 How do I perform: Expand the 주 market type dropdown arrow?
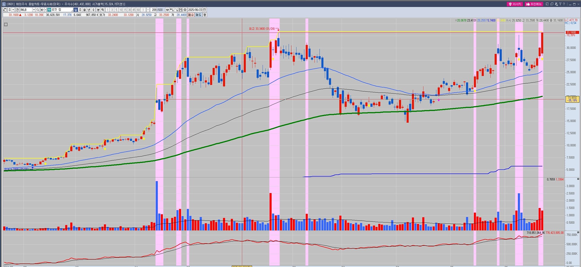pos(13,10)
